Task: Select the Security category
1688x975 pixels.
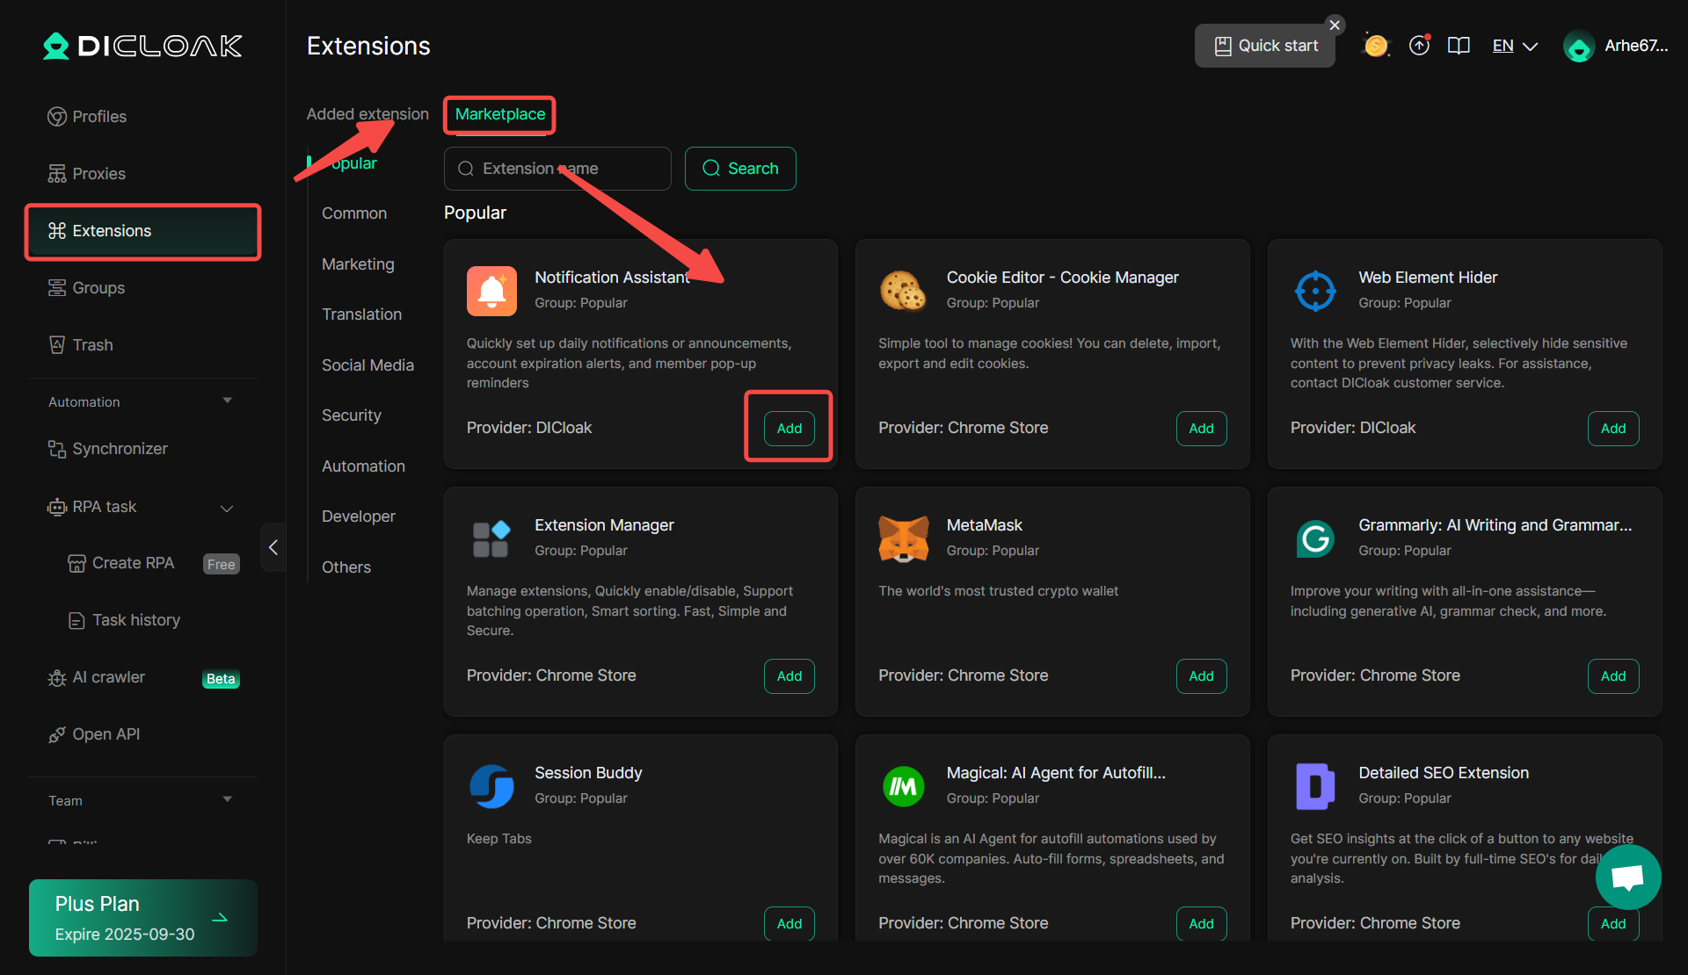Action: pos(352,415)
